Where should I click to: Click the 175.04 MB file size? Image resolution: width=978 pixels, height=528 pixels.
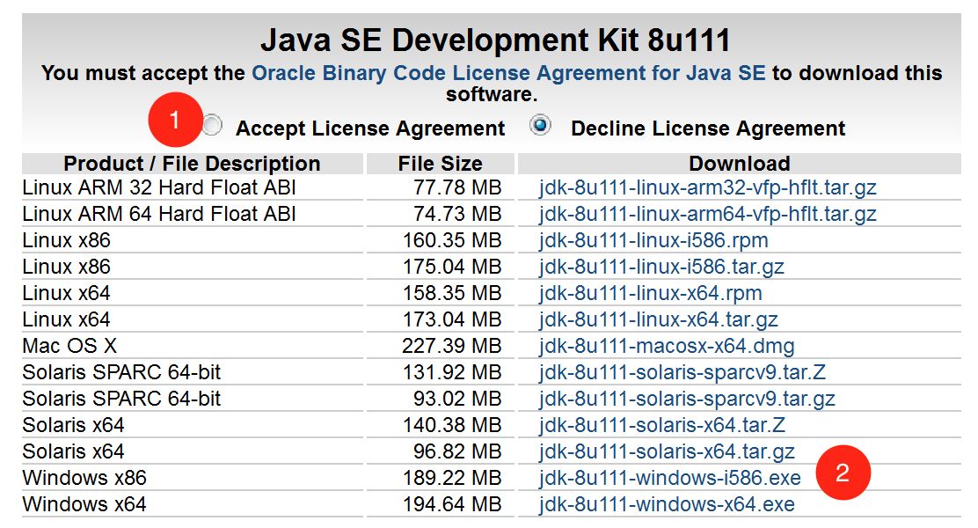[452, 267]
